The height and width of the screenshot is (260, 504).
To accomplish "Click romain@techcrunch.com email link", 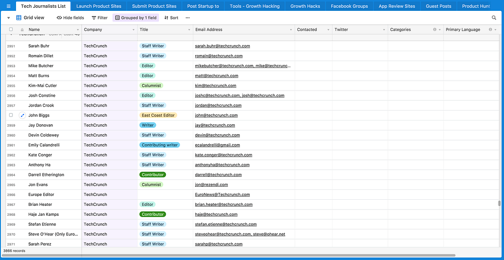I will [x=219, y=56].
